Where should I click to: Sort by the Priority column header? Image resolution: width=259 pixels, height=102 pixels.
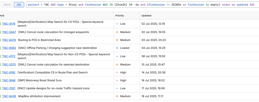tap(120, 15)
